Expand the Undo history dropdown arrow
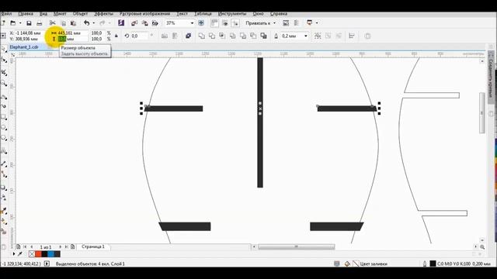Viewport: 497px width, 279px height. (93, 23)
